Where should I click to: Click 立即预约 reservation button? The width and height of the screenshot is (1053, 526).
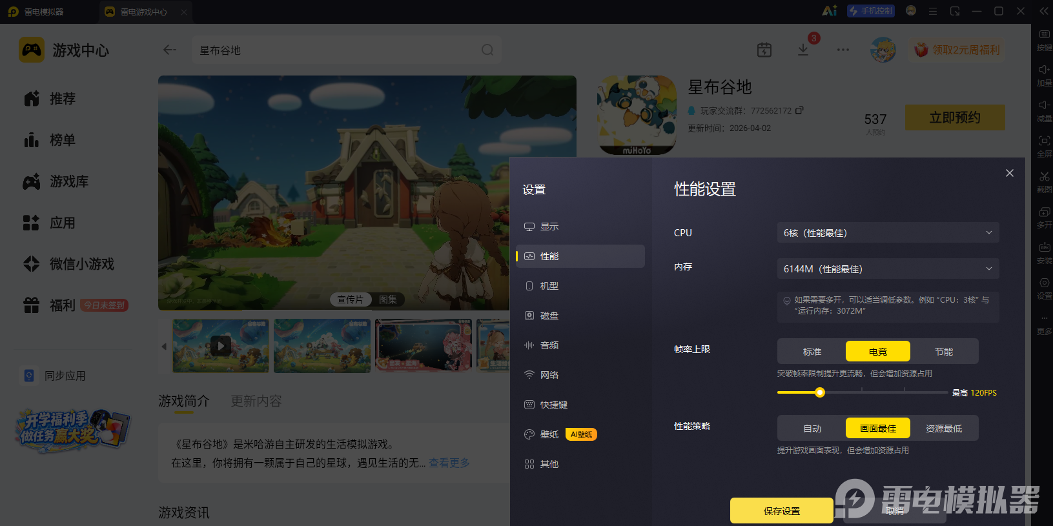[955, 117]
